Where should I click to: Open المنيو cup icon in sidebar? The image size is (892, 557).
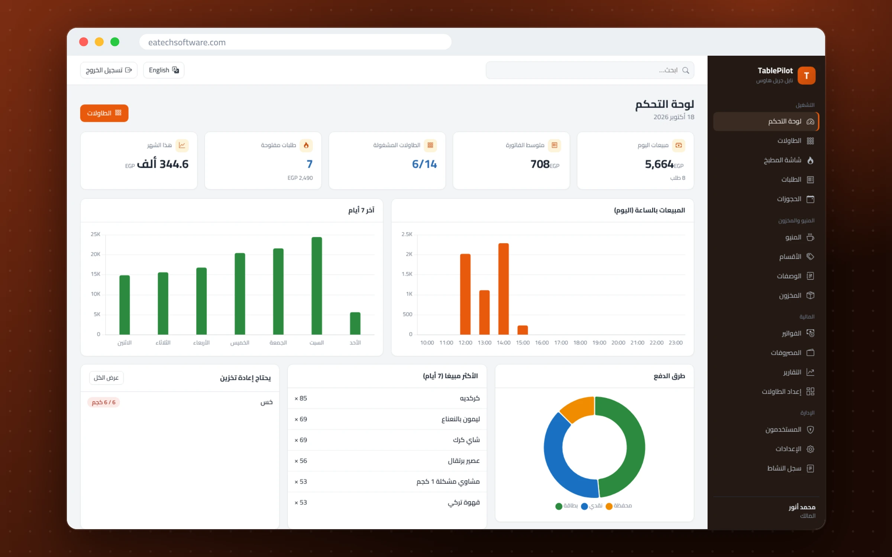point(810,237)
